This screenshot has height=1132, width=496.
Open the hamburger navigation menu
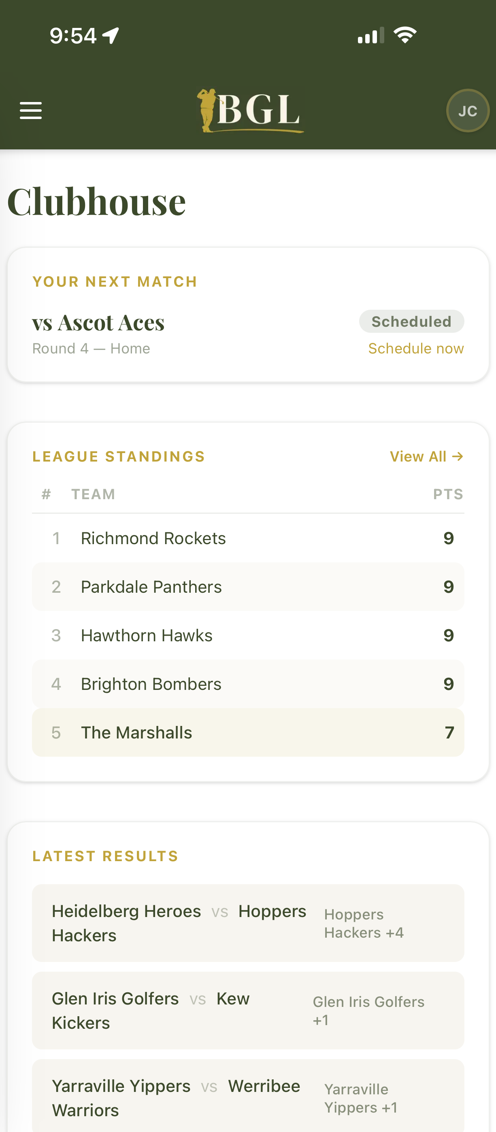31,111
